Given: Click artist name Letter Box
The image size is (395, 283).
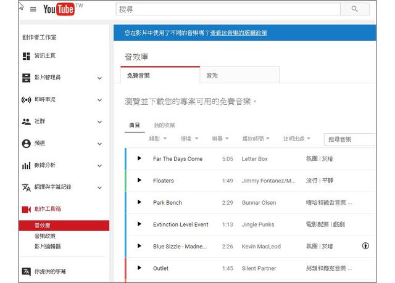Looking at the screenshot, I should point(254,159).
